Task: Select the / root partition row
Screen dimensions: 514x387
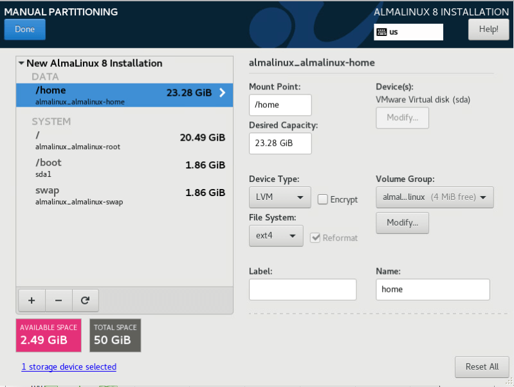Action: (125, 140)
